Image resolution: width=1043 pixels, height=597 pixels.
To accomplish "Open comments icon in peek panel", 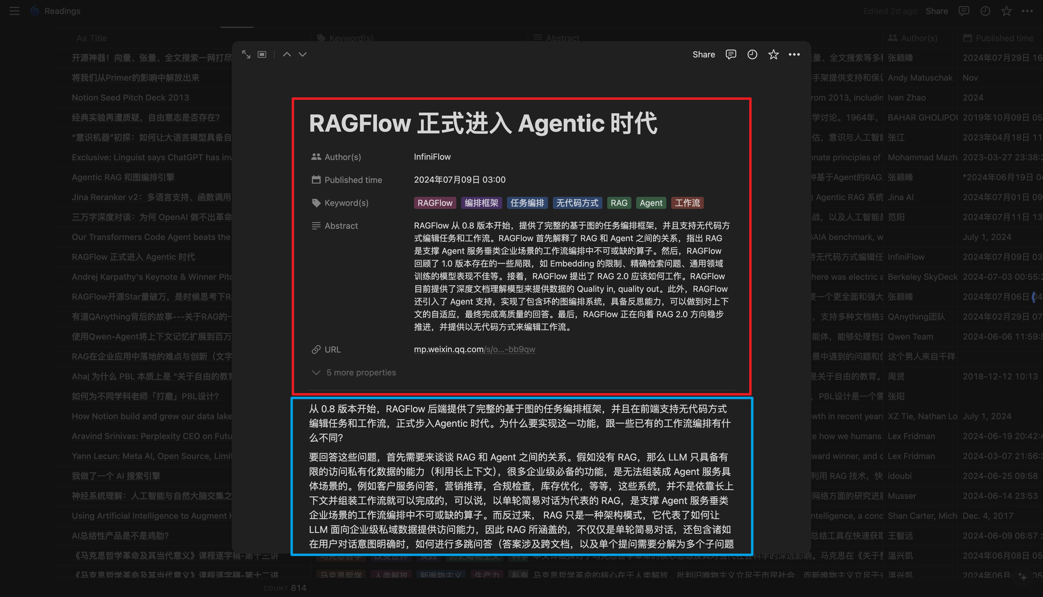I will point(731,54).
